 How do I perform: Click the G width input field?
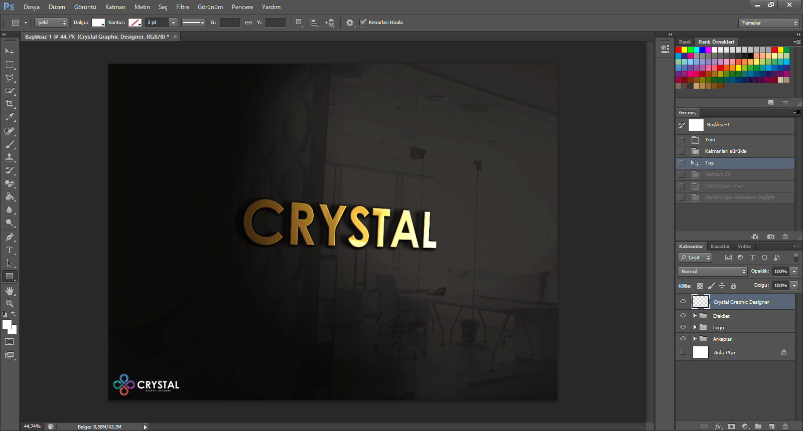[x=229, y=23]
